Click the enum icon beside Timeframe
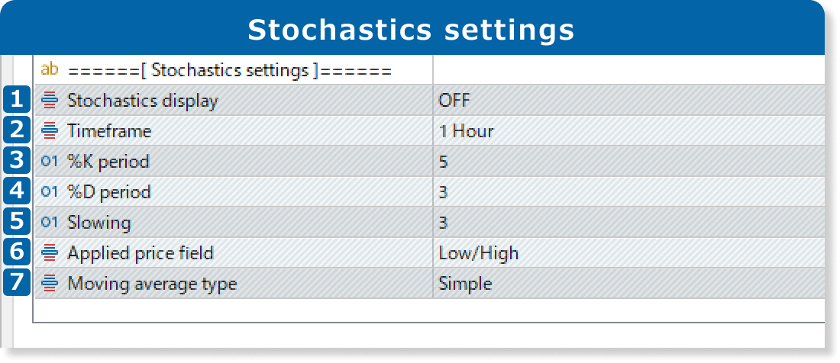840x363 pixels. [50, 130]
